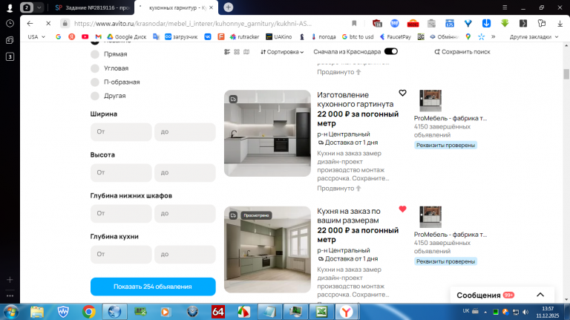Close the 'кухонных гарнитур' tab
Viewport: 570px width, 320px height.
[211, 7]
